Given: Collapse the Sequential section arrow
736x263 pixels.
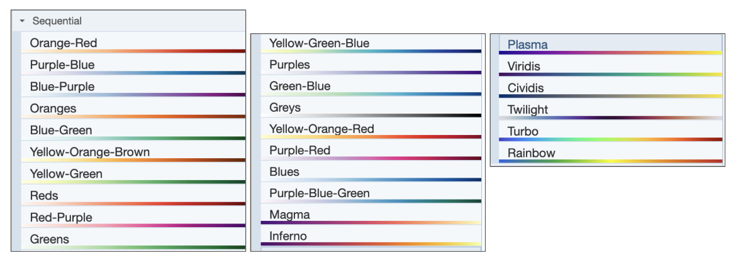Looking at the screenshot, I should [x=22, y=21].
